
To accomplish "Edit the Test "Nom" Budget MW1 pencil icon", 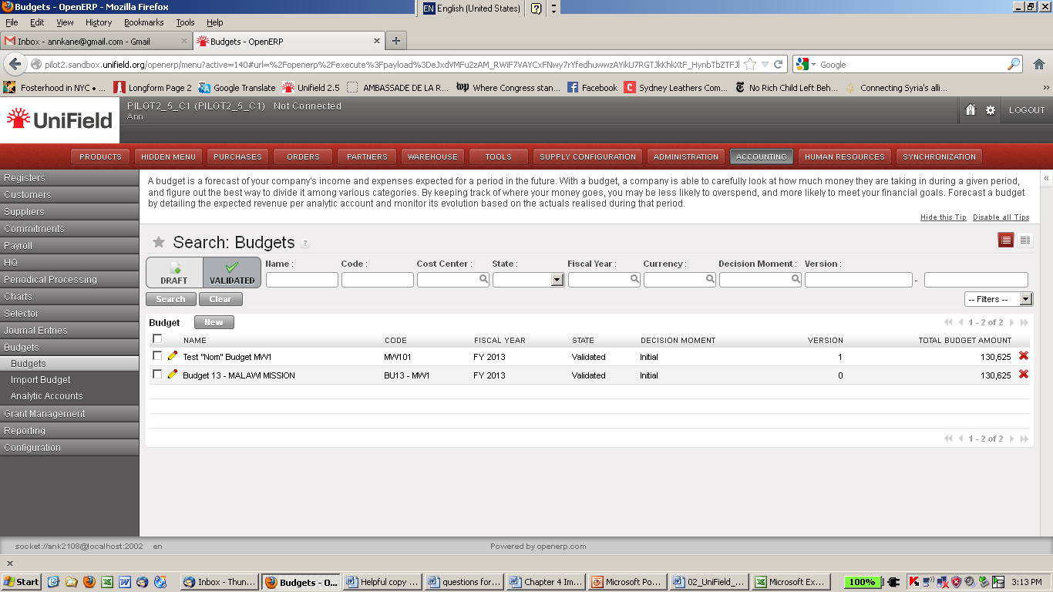I will coord(173,356).
